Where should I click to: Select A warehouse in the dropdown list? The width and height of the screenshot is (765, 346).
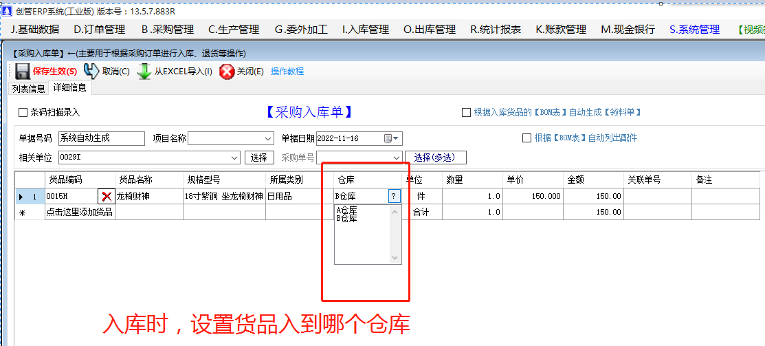[x=346, y=210]
